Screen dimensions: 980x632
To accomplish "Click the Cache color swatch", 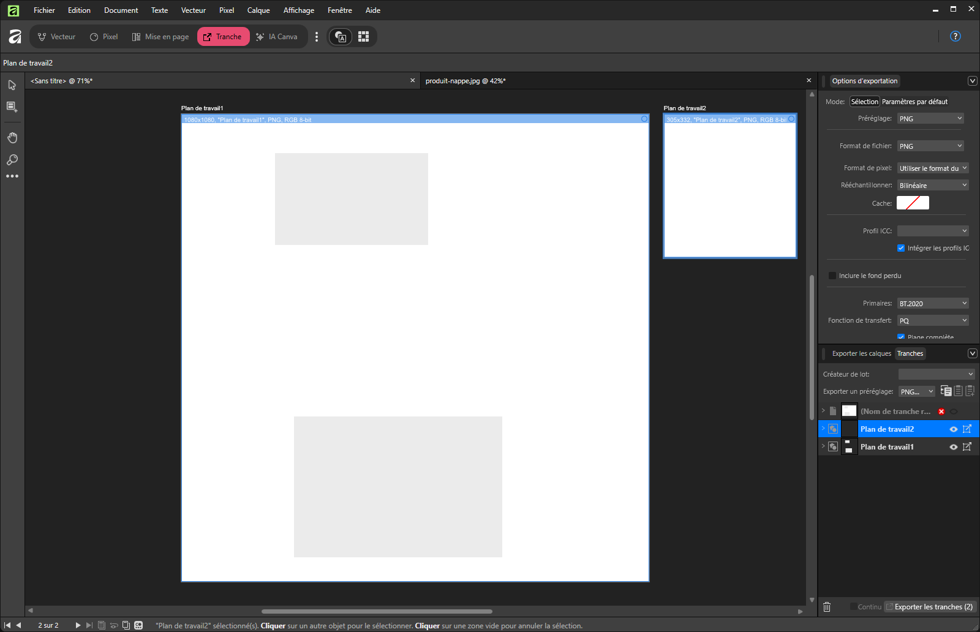I will [x=913, y=203].
